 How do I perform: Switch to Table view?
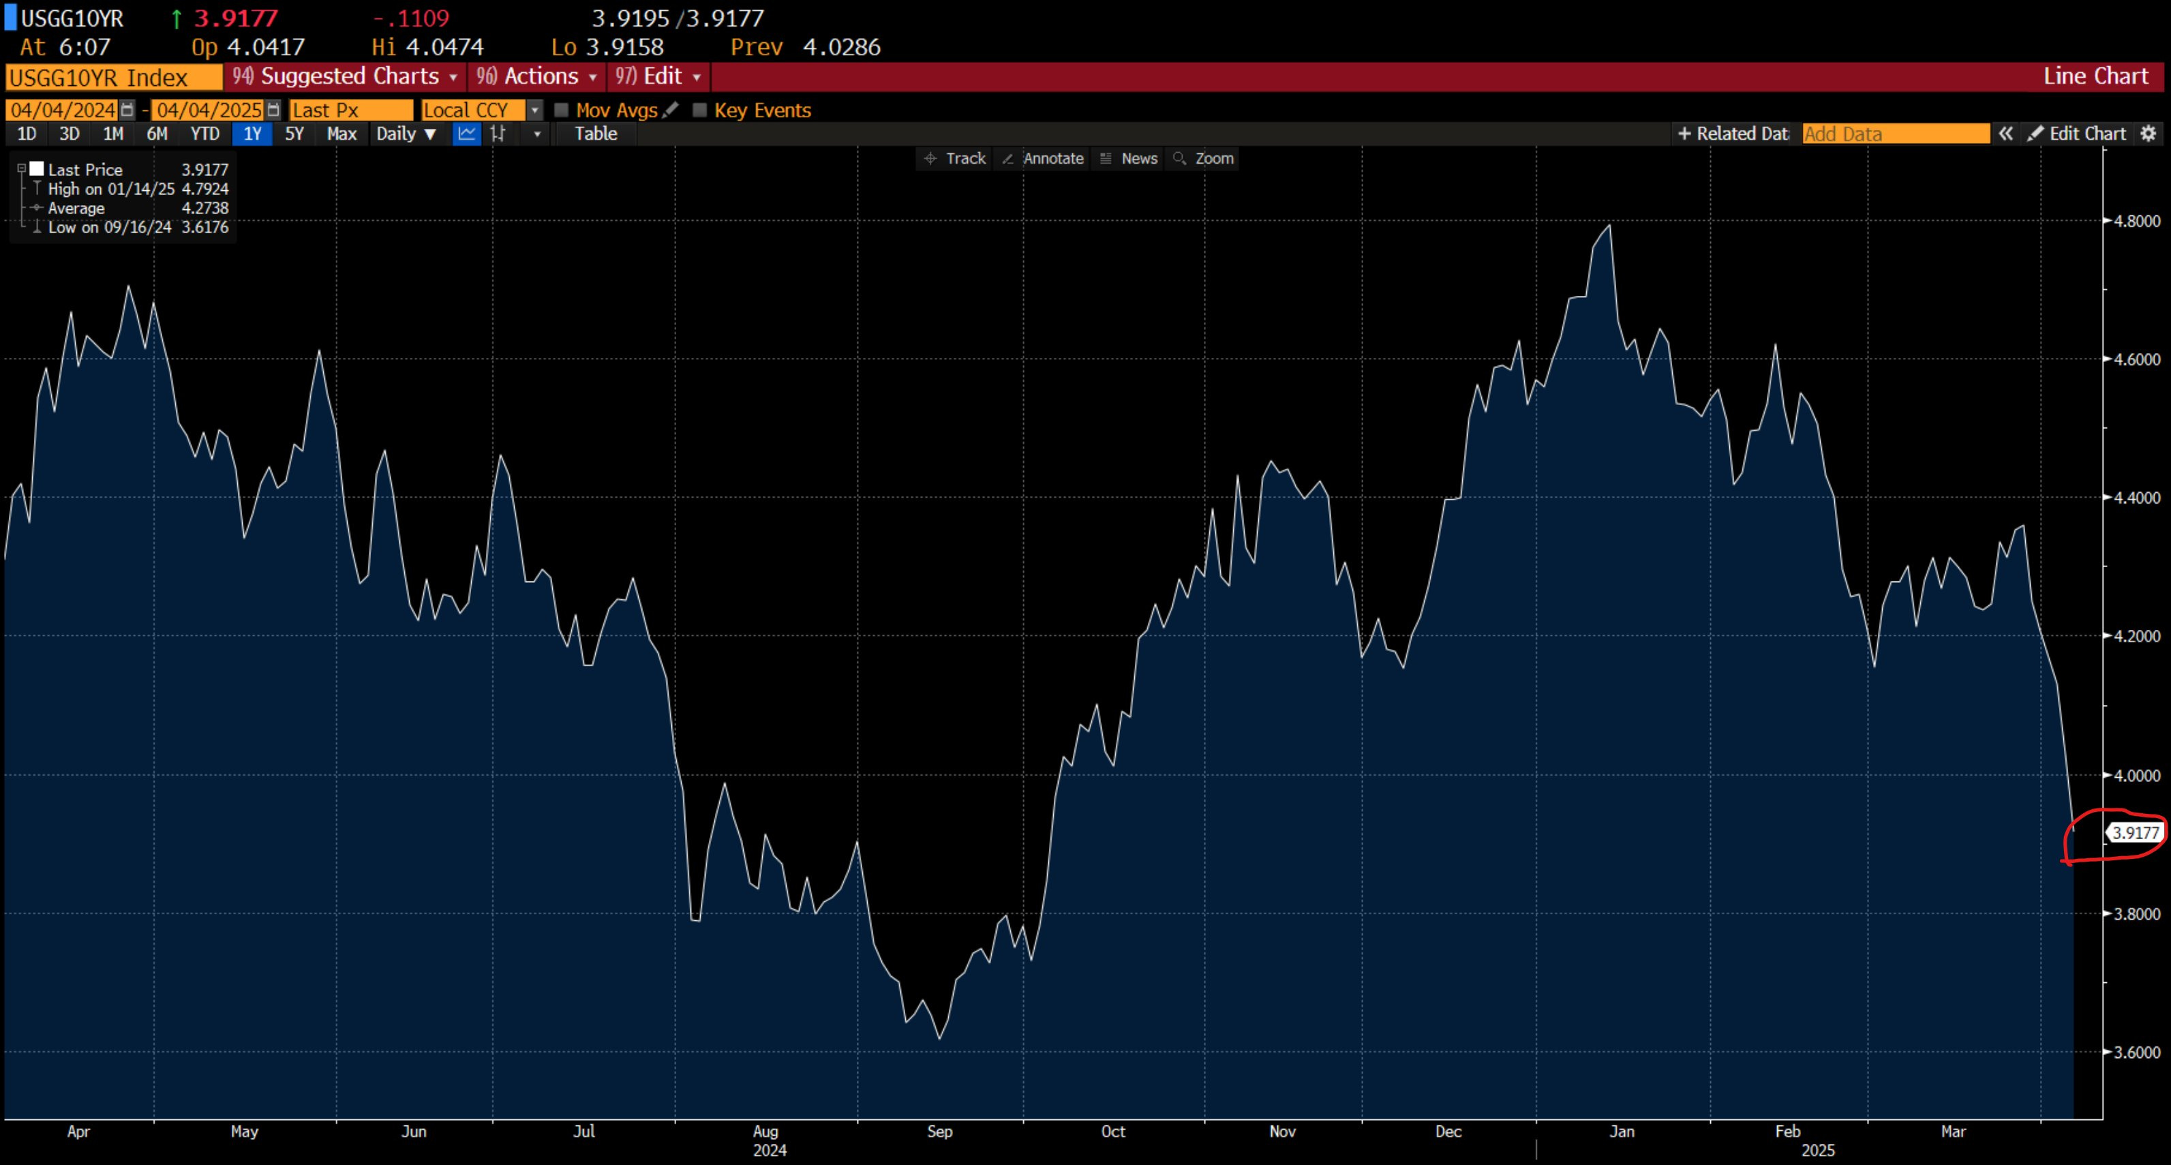pyautogui.click(x=596, y=133)
